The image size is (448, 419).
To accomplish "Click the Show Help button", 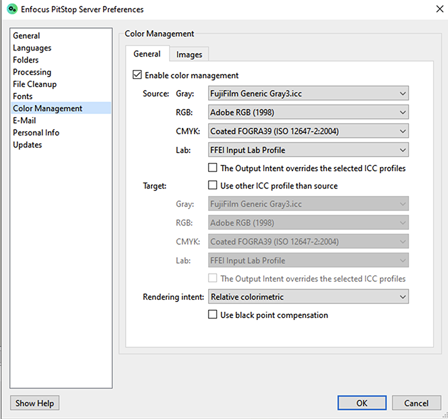I will (35, 403).
